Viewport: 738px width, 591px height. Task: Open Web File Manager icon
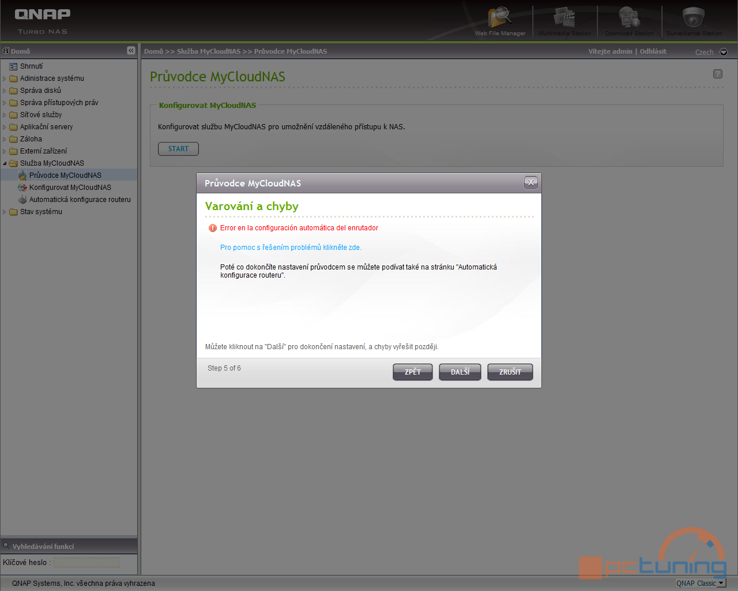500,17
